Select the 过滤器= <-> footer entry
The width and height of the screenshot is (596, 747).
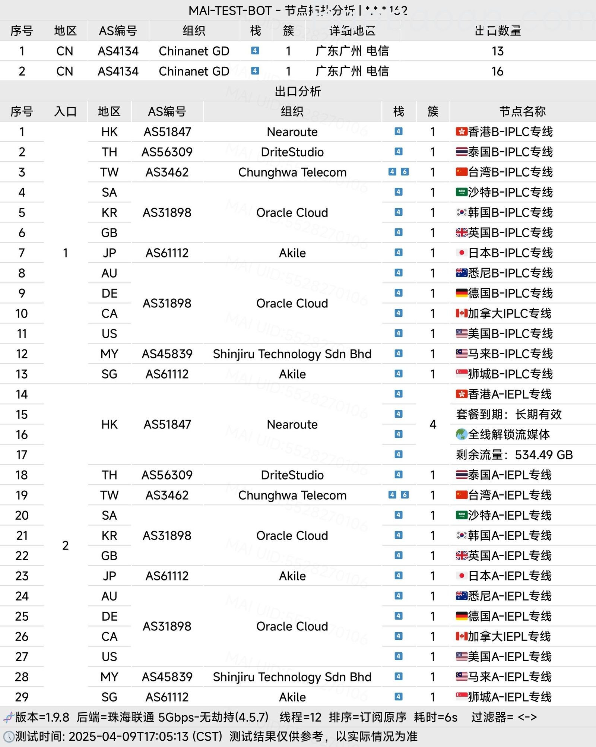point(504,717)
